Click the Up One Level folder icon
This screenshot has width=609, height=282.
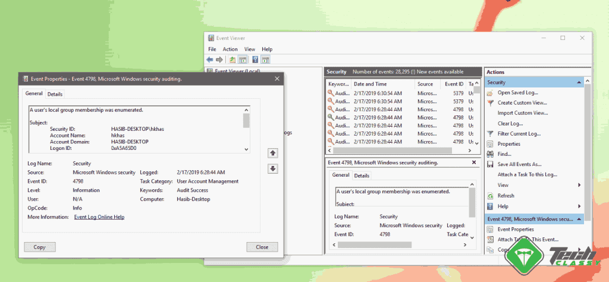click(233, 59)
